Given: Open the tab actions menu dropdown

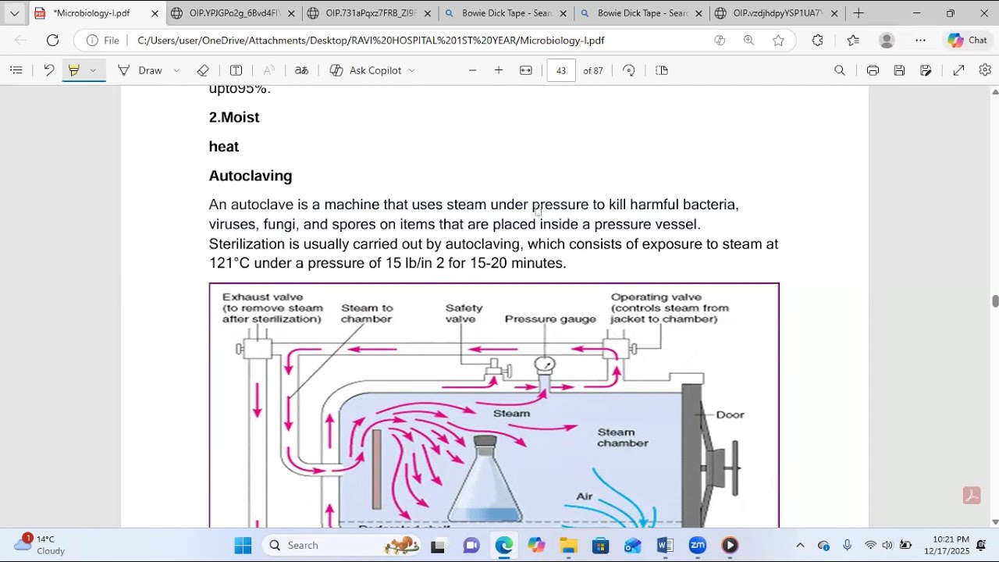Looking at the screenshot, I should [x=14, y=13].
